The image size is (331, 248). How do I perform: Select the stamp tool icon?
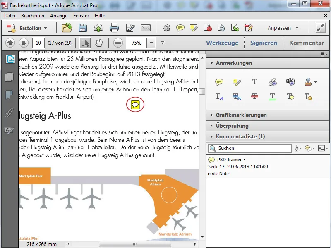(x=308, y=81)
